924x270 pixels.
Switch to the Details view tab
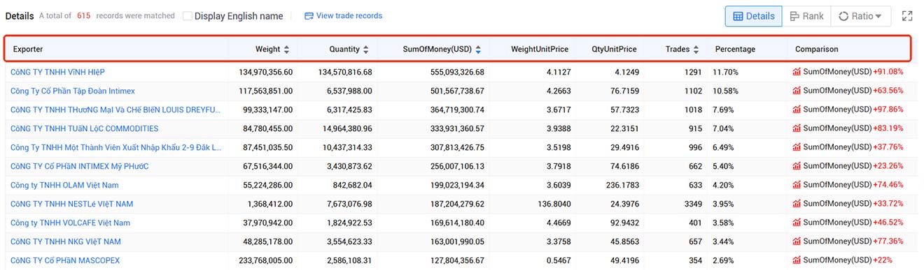[x=754, y=16]
